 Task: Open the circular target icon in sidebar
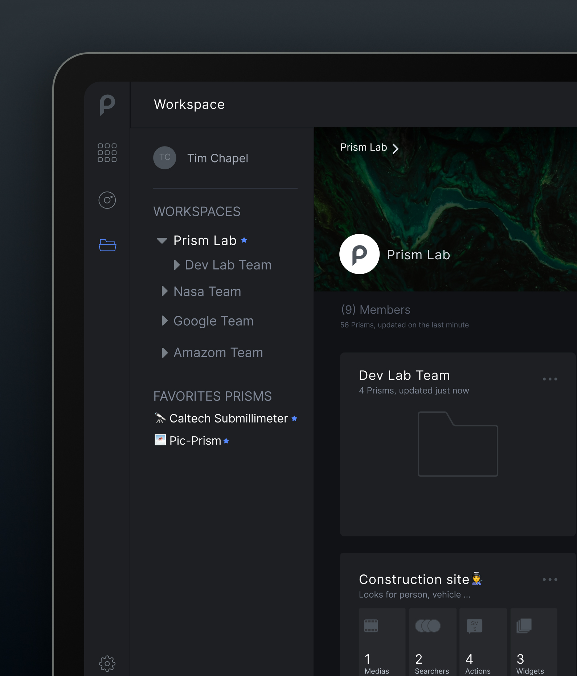(107, 200)
